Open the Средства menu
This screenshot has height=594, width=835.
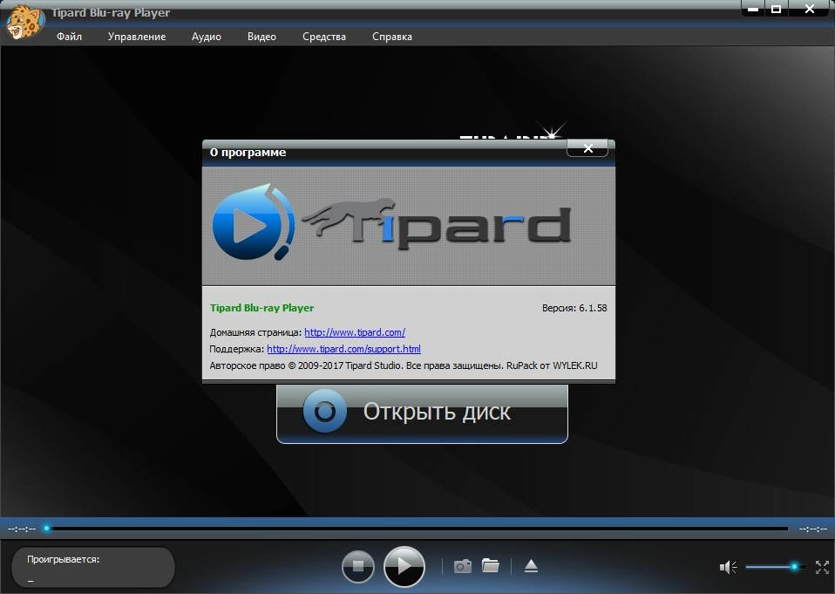coord(323,37)
